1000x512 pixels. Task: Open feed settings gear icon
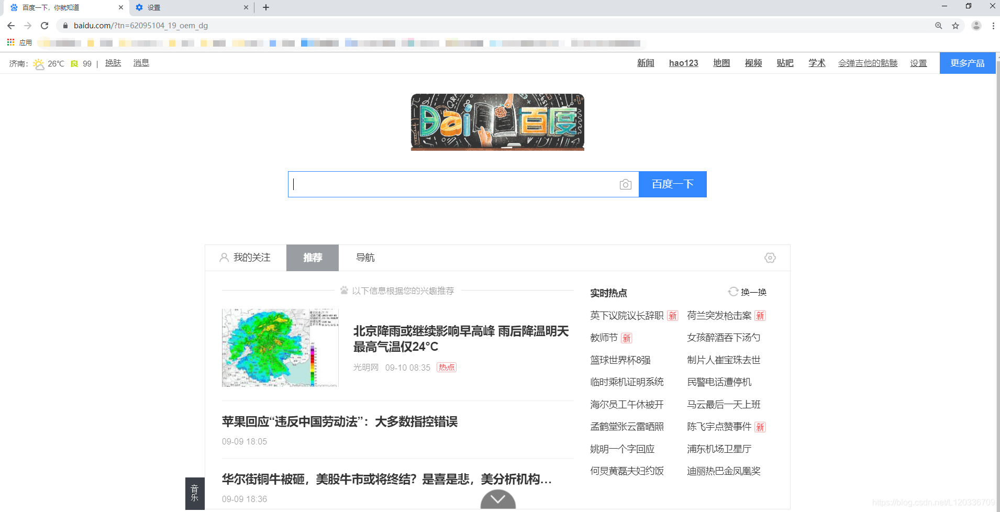(770, 258)
